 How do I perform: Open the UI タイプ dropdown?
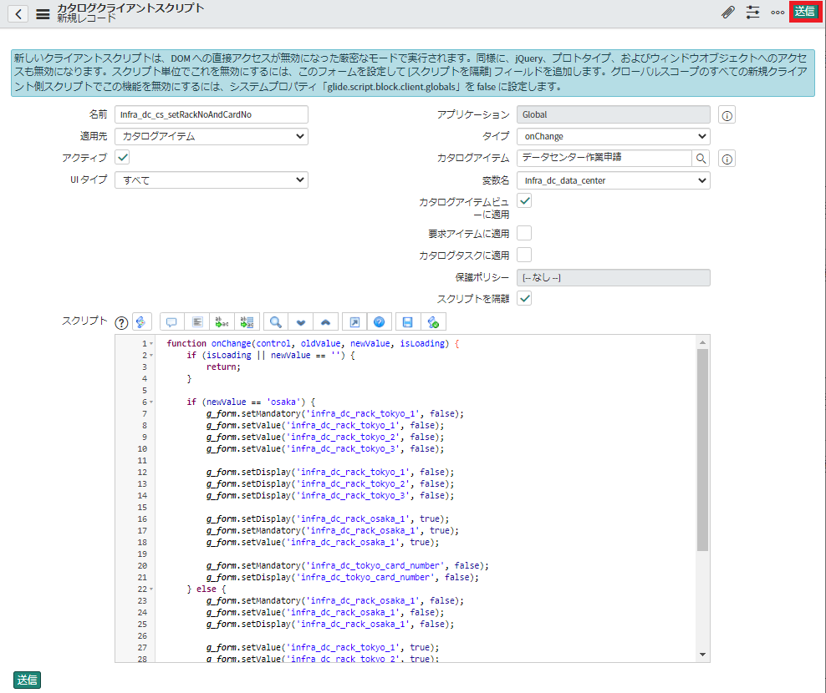(x=212, y=180)
